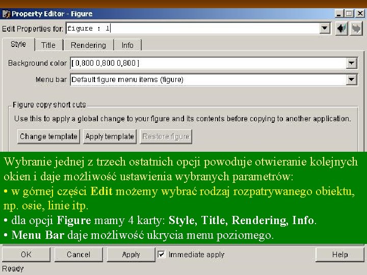Close the Property Editor window
The width and height of the screenshot is (367, 275).
(360, 14)
